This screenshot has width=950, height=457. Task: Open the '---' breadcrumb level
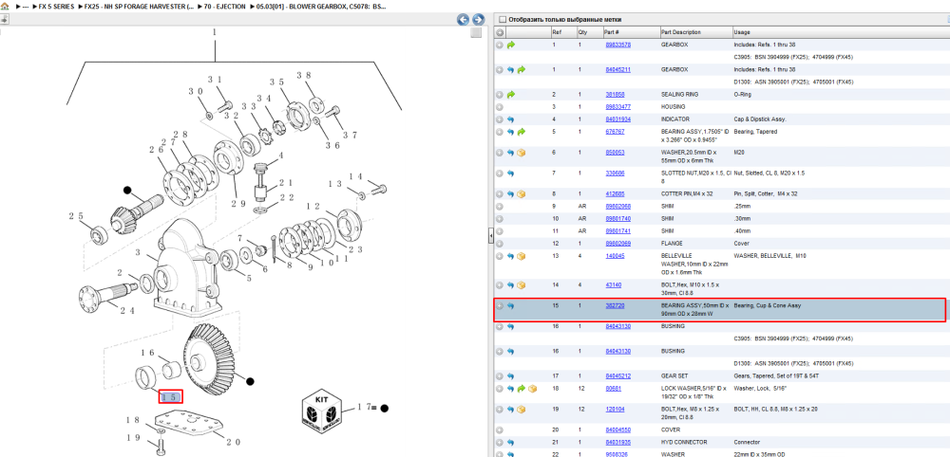tap(26, 6)
